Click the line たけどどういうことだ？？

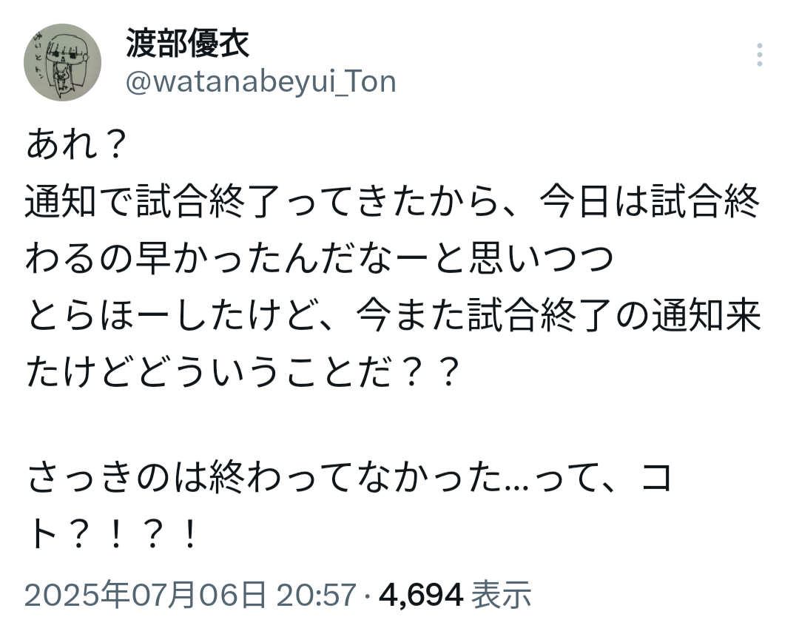pos(243,371)
